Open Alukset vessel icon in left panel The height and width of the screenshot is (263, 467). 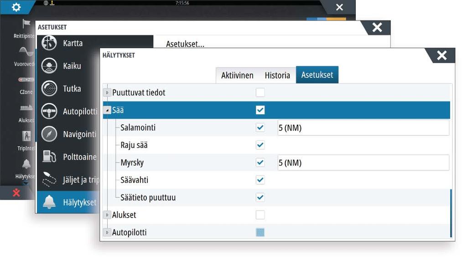[26, 108]
